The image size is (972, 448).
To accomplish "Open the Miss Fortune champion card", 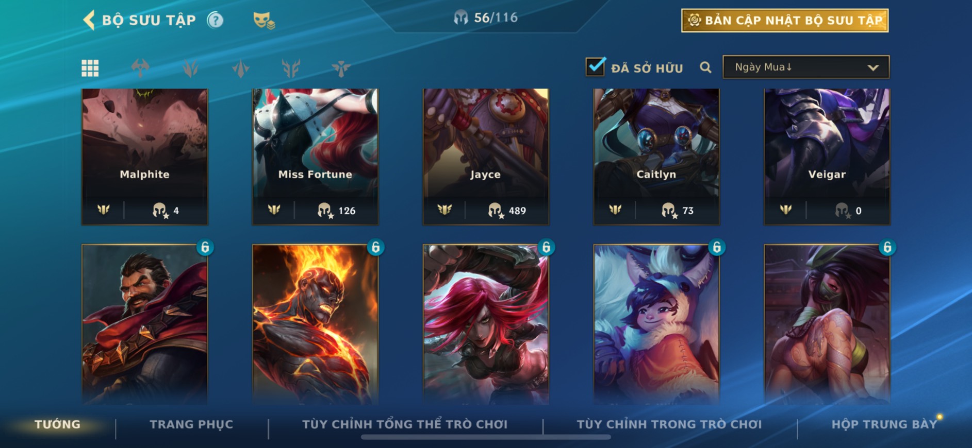I will point(315,157).
